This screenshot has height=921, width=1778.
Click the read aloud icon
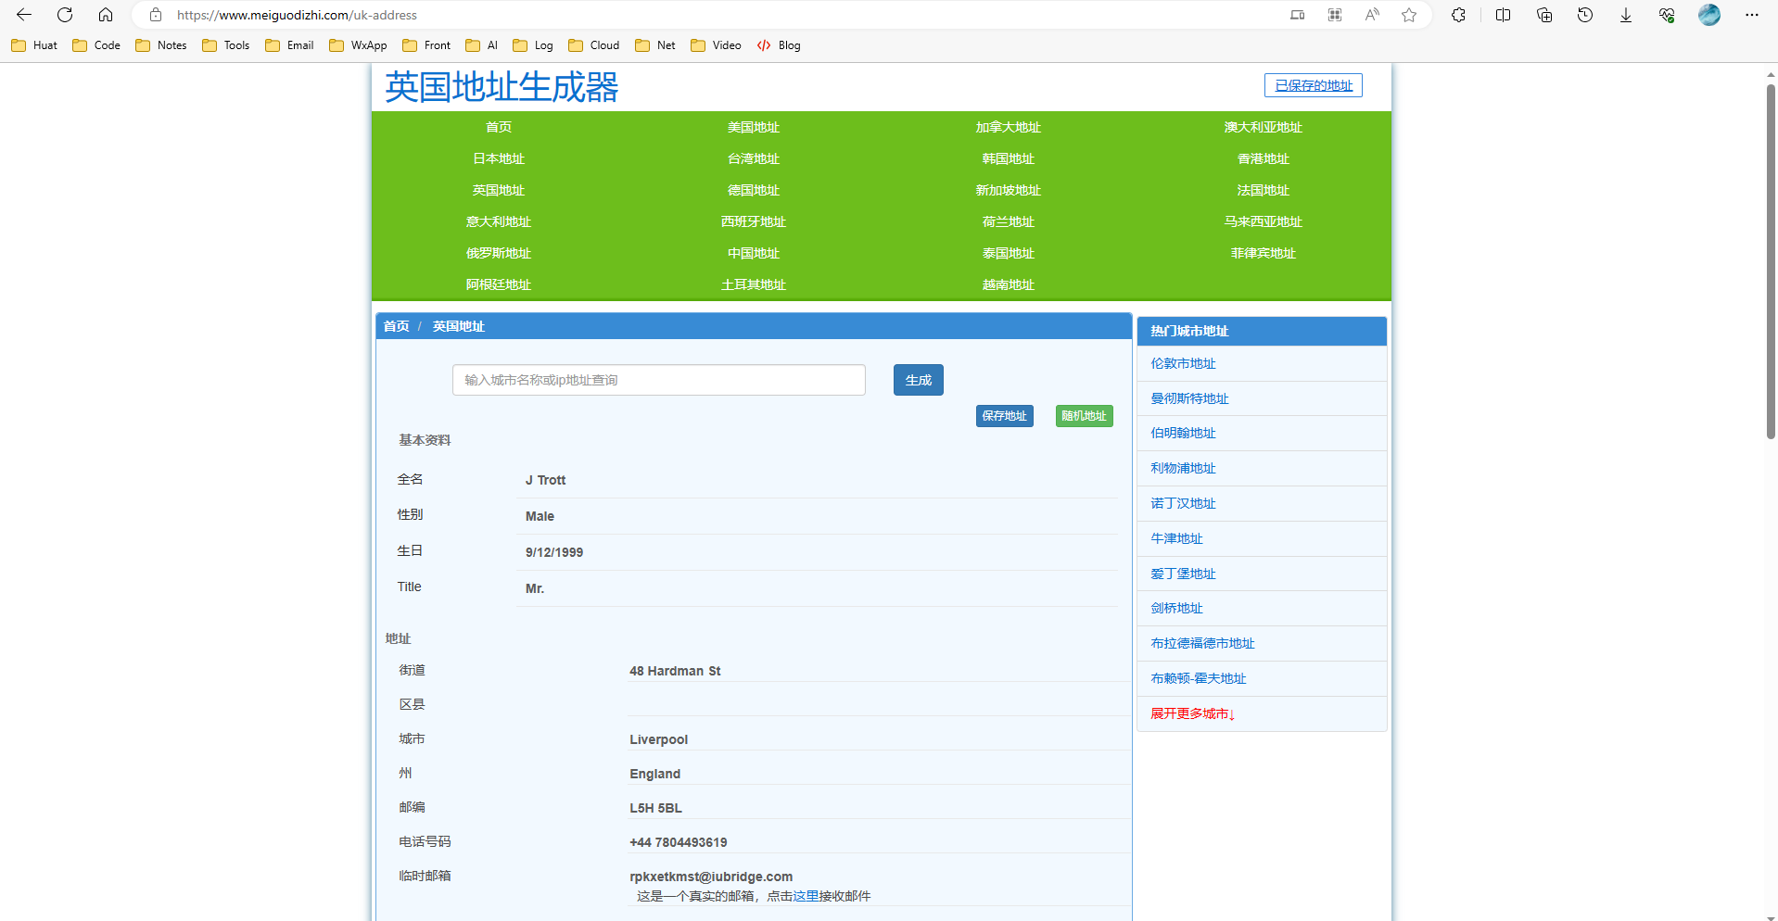click(1372, 15)
